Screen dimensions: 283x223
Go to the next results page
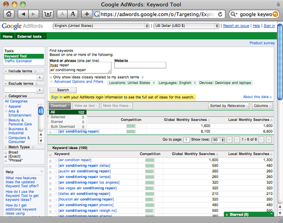(x=261, y=140)
